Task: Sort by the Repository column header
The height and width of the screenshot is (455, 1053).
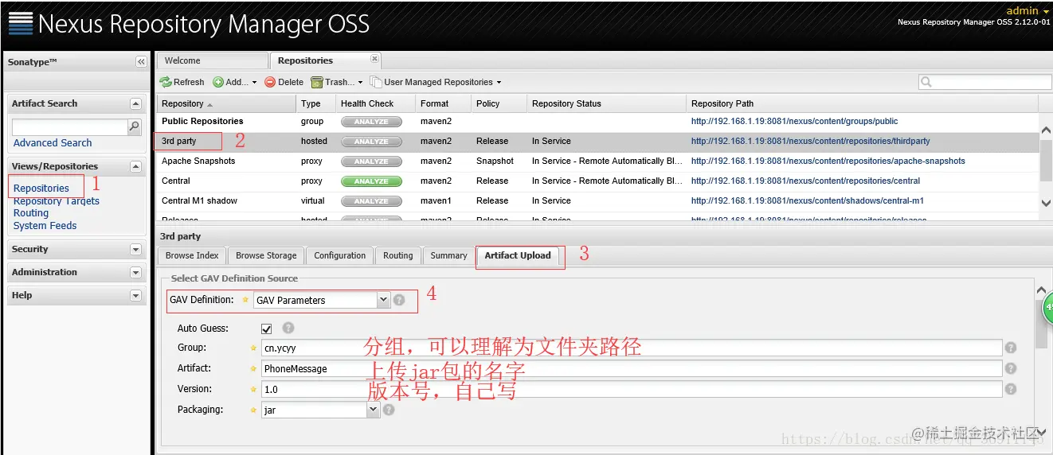Action: point(226,103)
